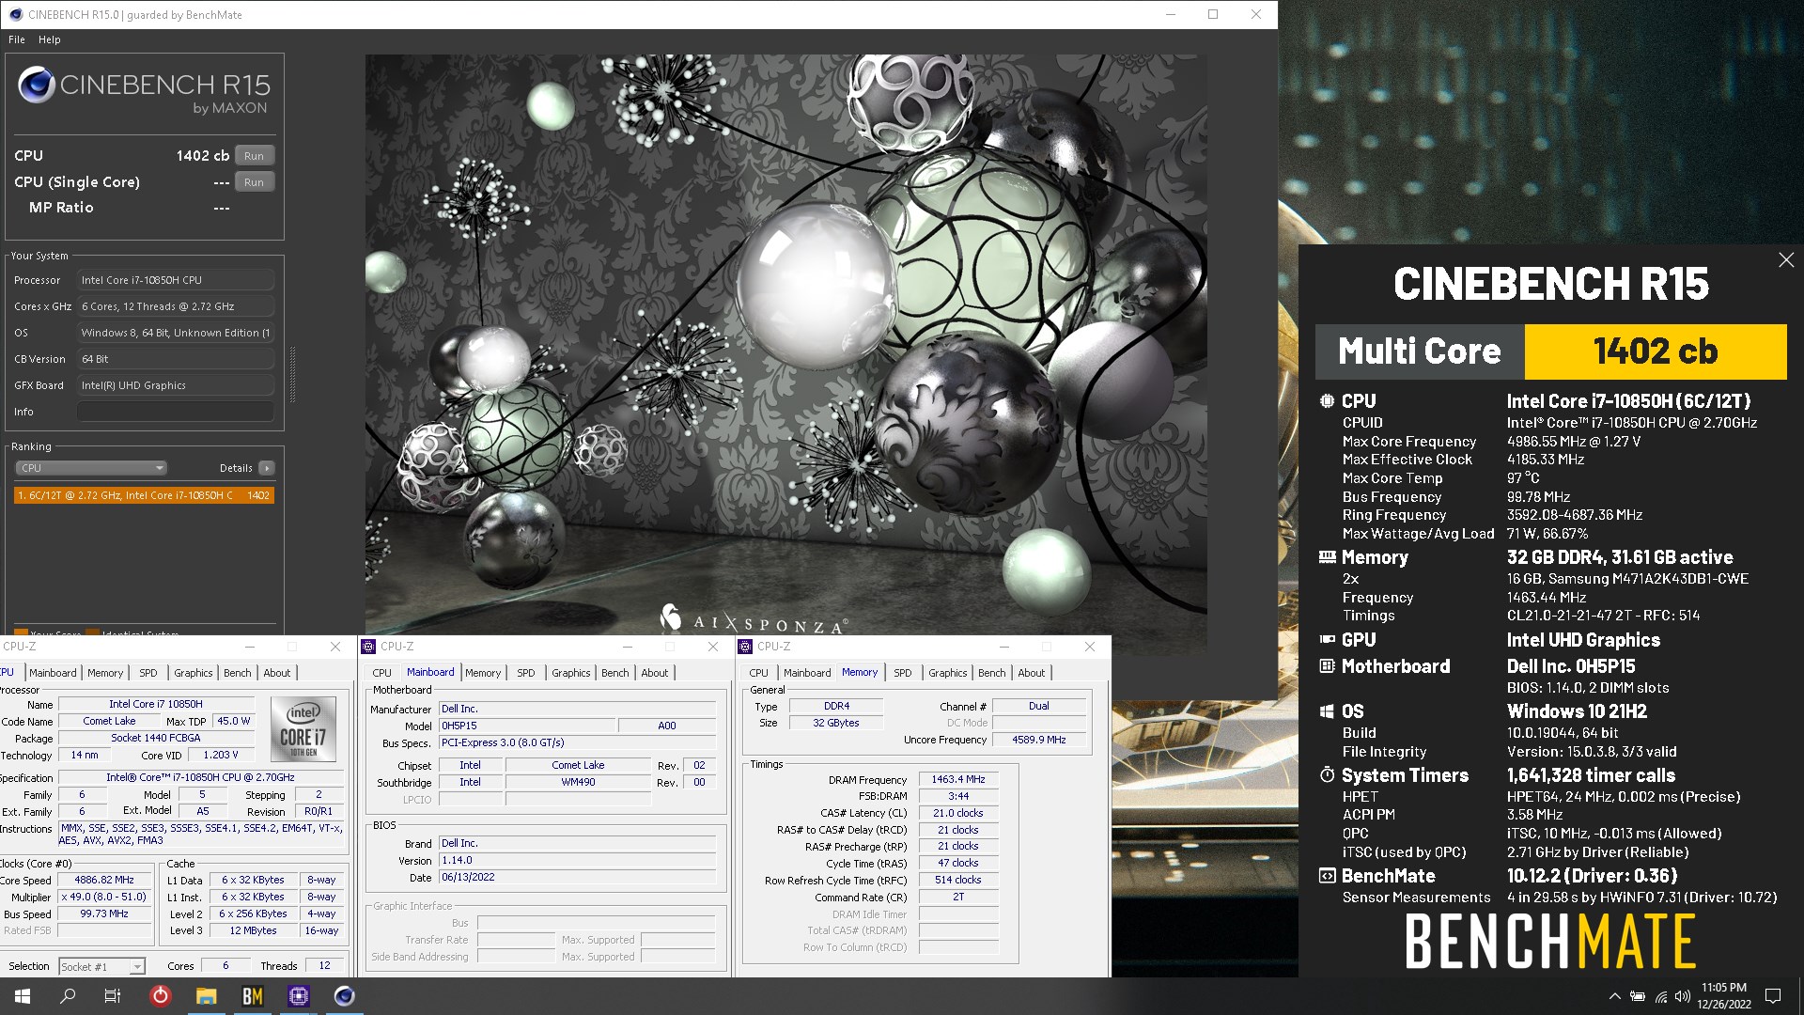Click the Cinebench title bar app icon
The width and height of the screenshot is (1804, 1015).
15,14
